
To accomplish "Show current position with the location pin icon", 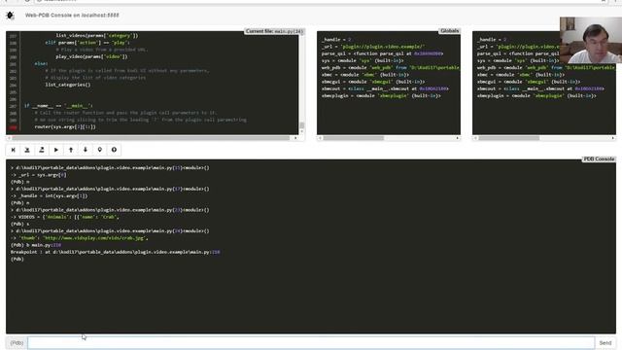I will [x=99, y=150].
